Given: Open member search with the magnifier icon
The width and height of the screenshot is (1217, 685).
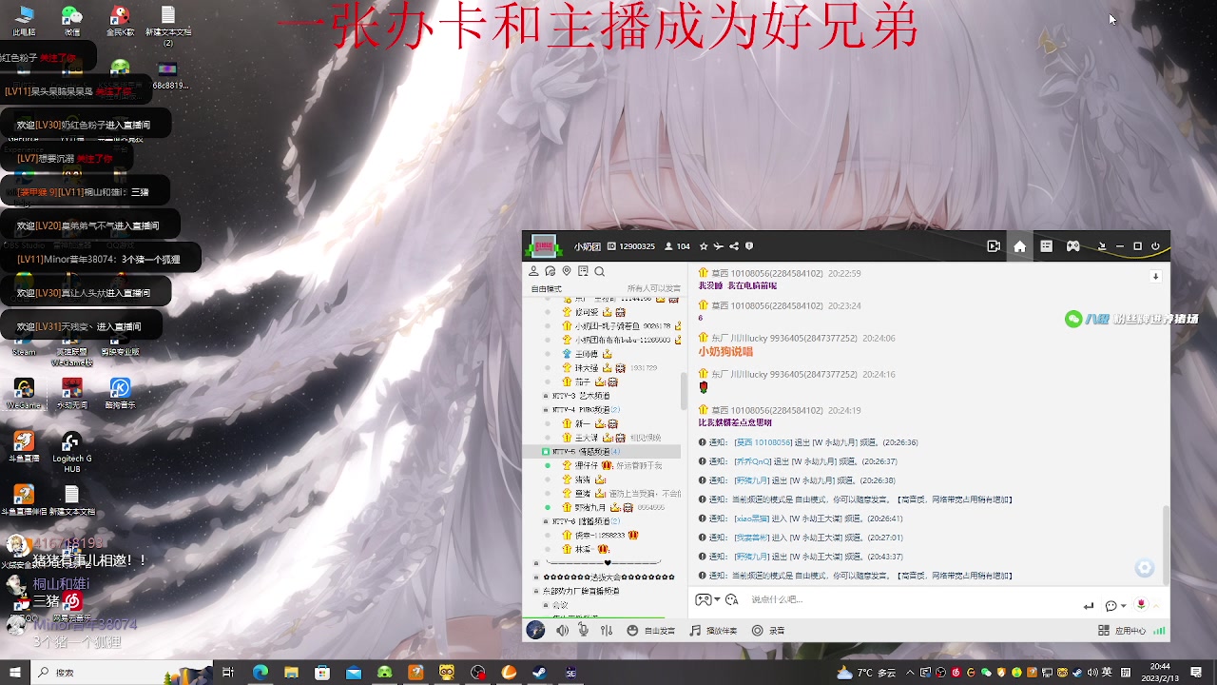Looking at the screenshot, I should [x=599, y=273].
